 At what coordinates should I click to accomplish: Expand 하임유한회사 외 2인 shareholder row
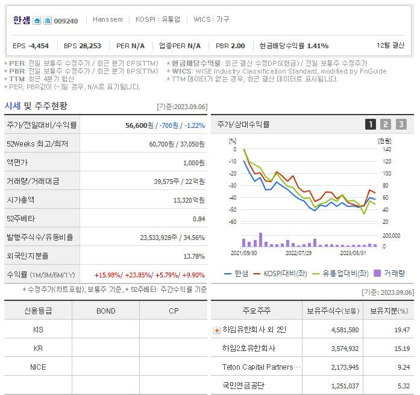tap(217, 330)
